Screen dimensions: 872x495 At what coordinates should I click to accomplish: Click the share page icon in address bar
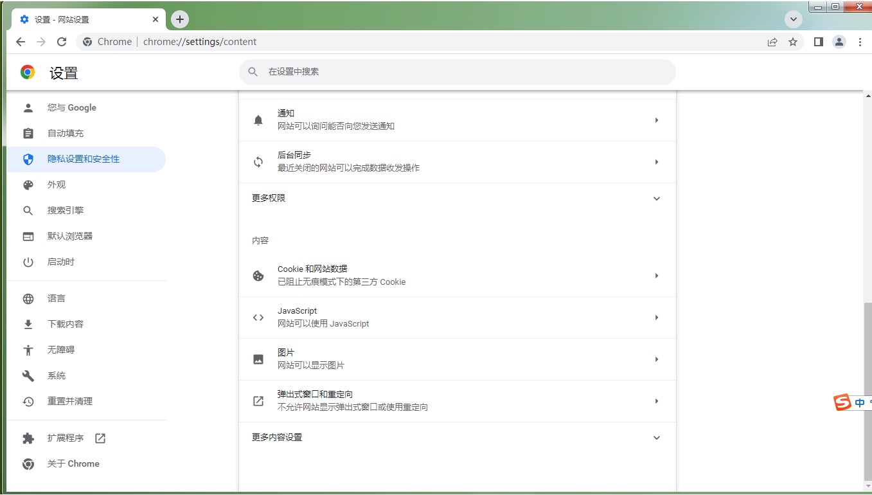tap(772, 42)
